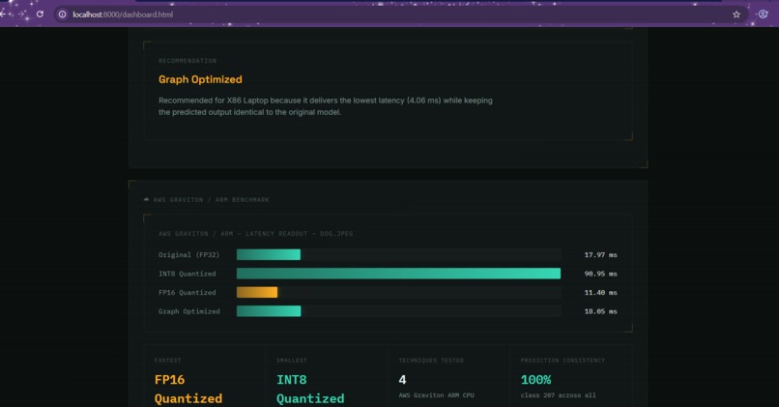This screenshot has height=407, width=779.
Task: Click the 18.05 ms value
Action: (x=600, y=311)
